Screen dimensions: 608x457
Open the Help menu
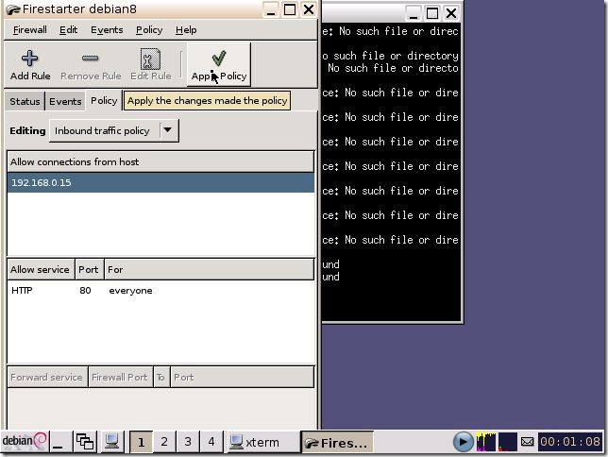[186, 30]
